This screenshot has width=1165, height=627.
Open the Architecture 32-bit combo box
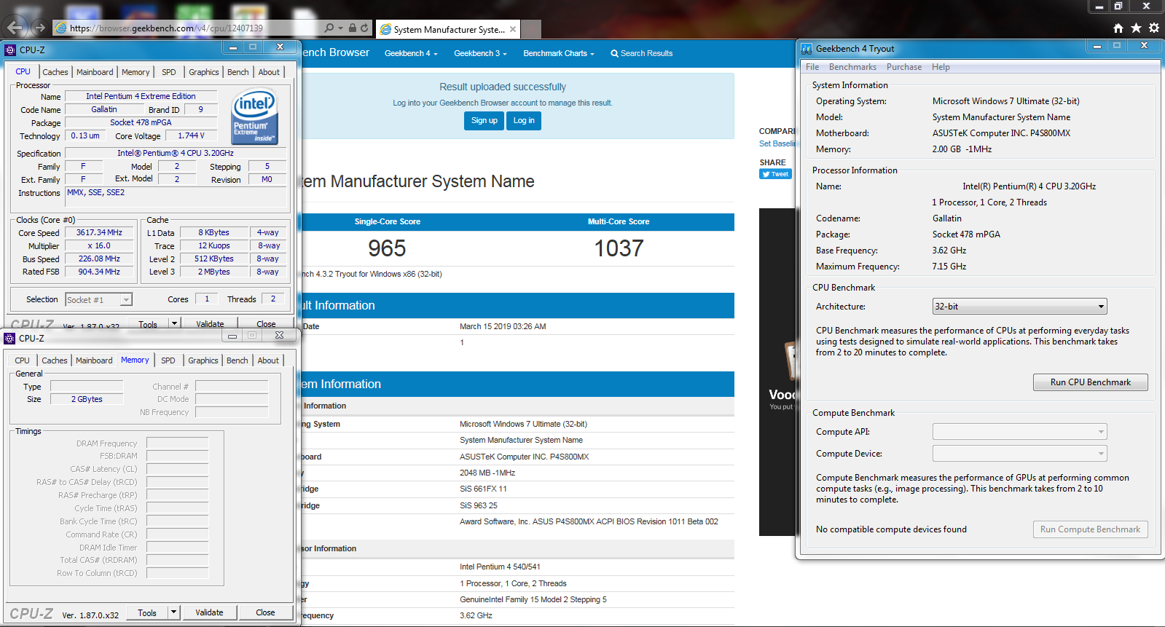tap(1019, 307)
